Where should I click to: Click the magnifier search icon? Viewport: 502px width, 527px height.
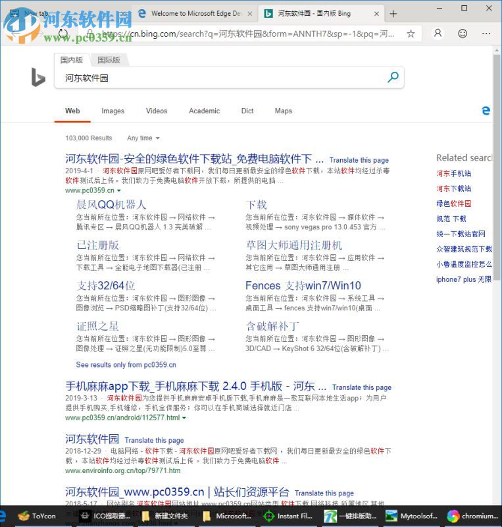tap(393, 77)
